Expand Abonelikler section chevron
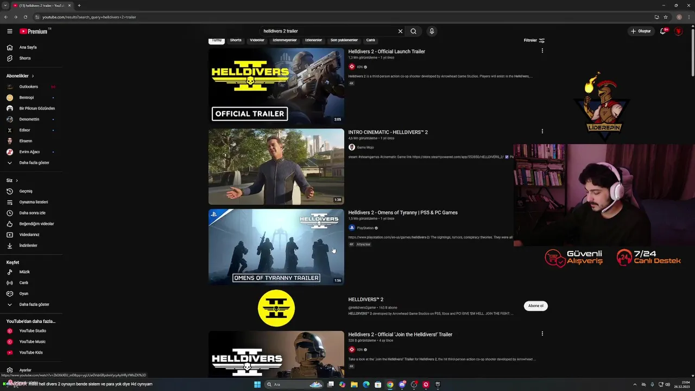Screen dimensions: 695x391 33,76
